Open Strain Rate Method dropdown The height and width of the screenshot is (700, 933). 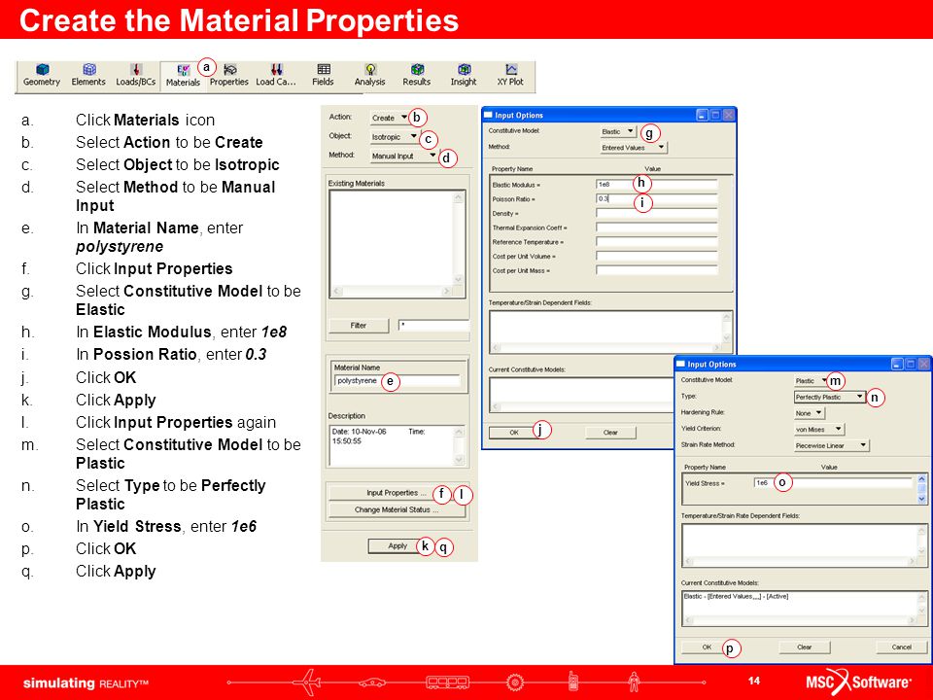click(831, 445)
